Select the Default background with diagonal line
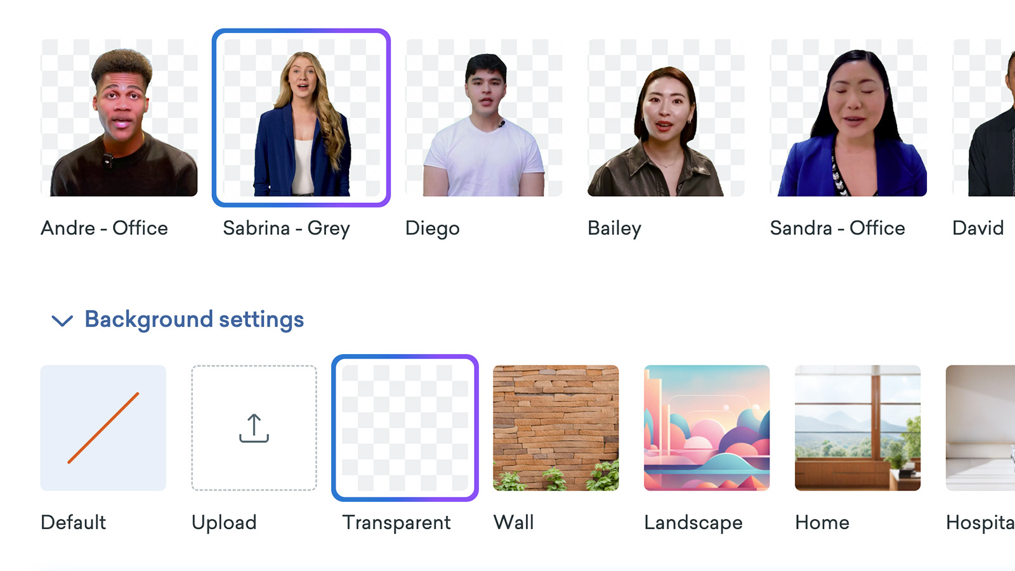The image size is (1015, 571). click(x=103, y=428)
